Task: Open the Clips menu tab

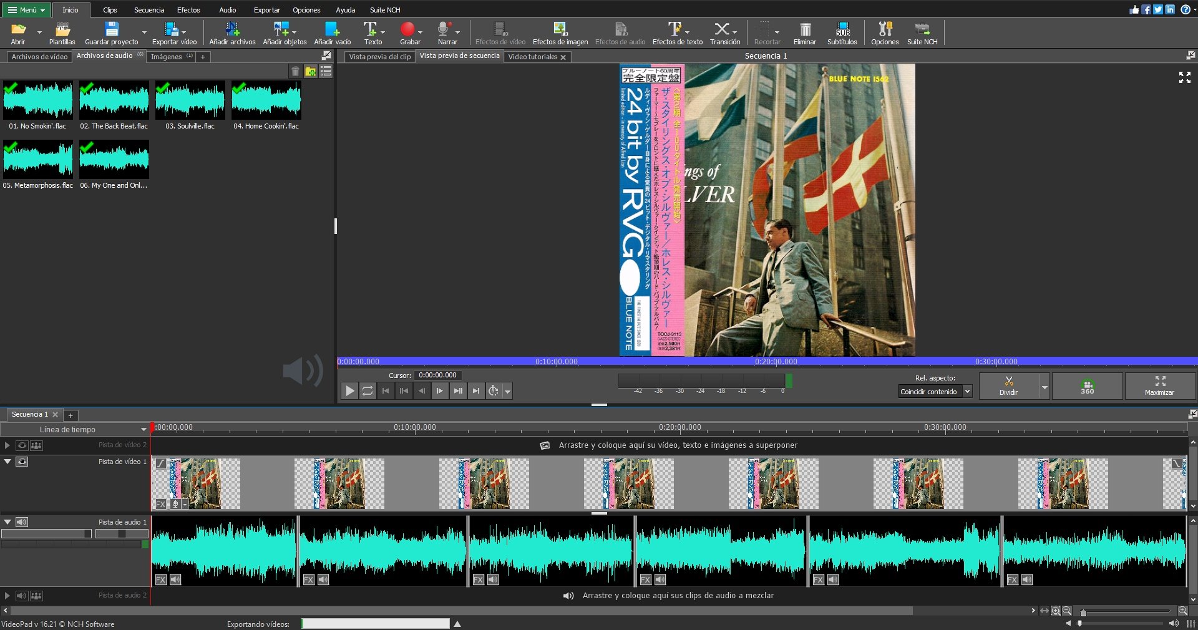Action: pyautogui.click(x=110, y=10)
